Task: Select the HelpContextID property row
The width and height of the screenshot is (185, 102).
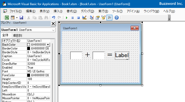Action: click(26, 83)
